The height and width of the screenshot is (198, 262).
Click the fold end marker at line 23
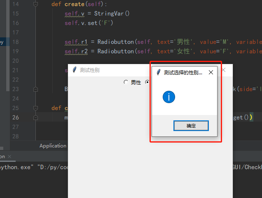35,89
